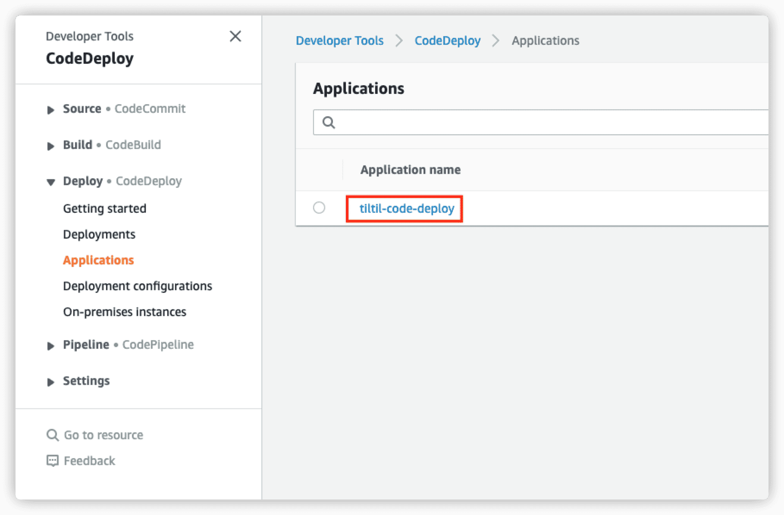Click the Pipeline label in the sidebar
The width and height of the screenshot is (784, 515).
86,344
